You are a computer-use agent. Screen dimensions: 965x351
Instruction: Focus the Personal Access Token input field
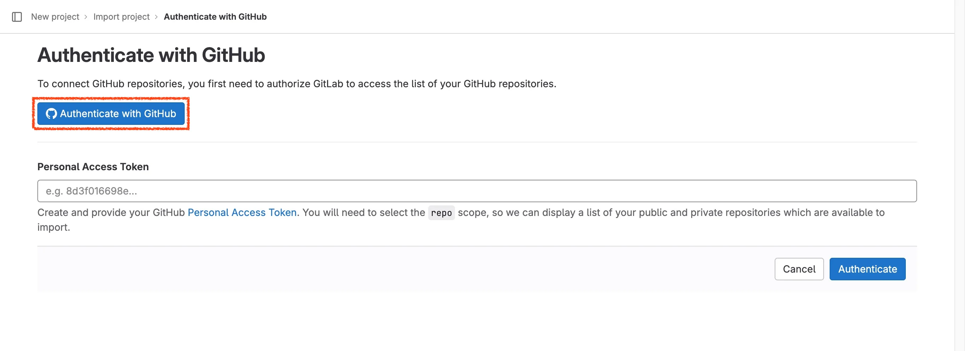click(x=477, y=191)
